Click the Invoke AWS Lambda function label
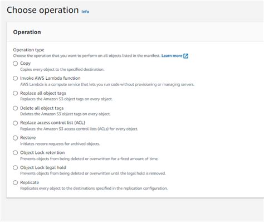264x222 pixels. [x=50, y=78]
